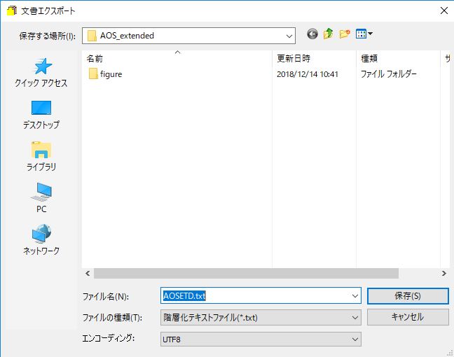This screenshot has height=357, width=454.
Task: Select the figure folder
Action: (111, 74)
